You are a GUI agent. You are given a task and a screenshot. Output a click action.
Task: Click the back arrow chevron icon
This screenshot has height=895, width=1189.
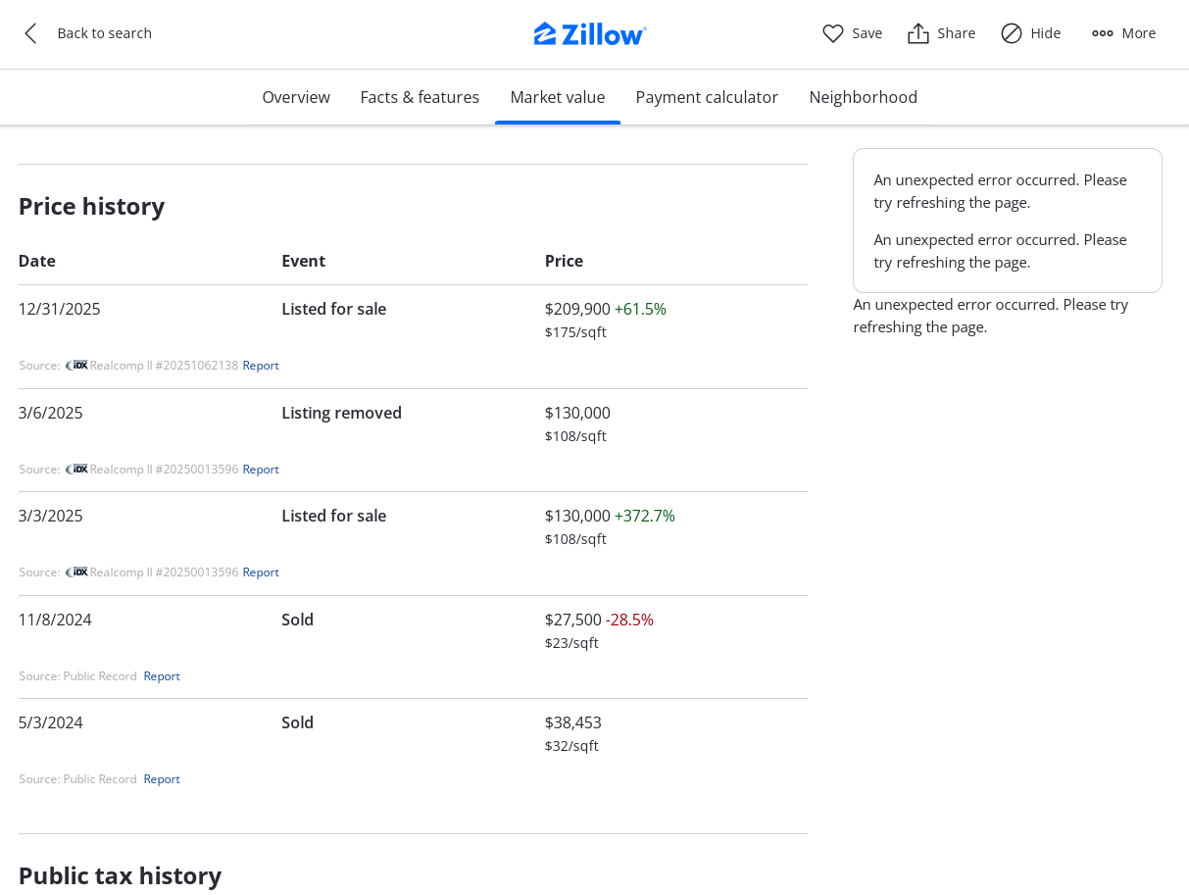(x=30, y=33)
